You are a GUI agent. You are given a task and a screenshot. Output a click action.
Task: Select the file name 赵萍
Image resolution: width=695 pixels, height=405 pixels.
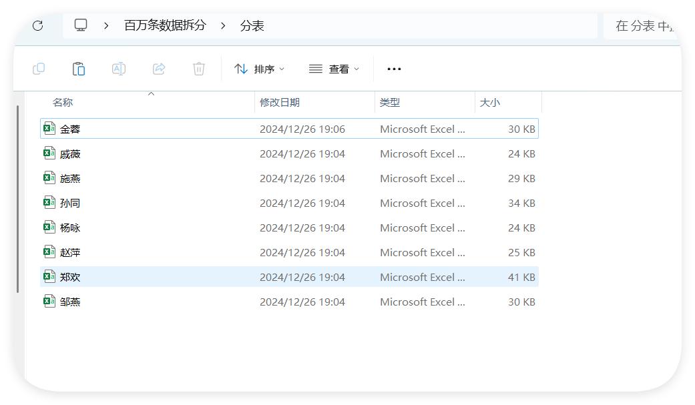point(70,253)
